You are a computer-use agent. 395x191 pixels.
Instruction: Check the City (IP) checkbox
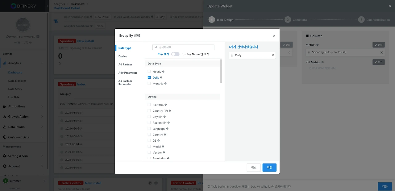coord(149,117)
